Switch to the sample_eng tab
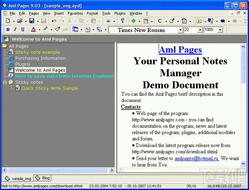249x190 pixels. click(x=18, y=178)
